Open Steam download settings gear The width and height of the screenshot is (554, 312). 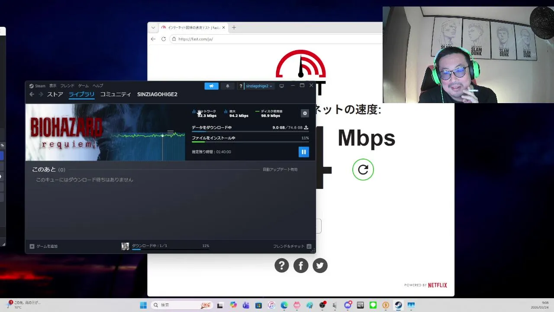(305, 113)
